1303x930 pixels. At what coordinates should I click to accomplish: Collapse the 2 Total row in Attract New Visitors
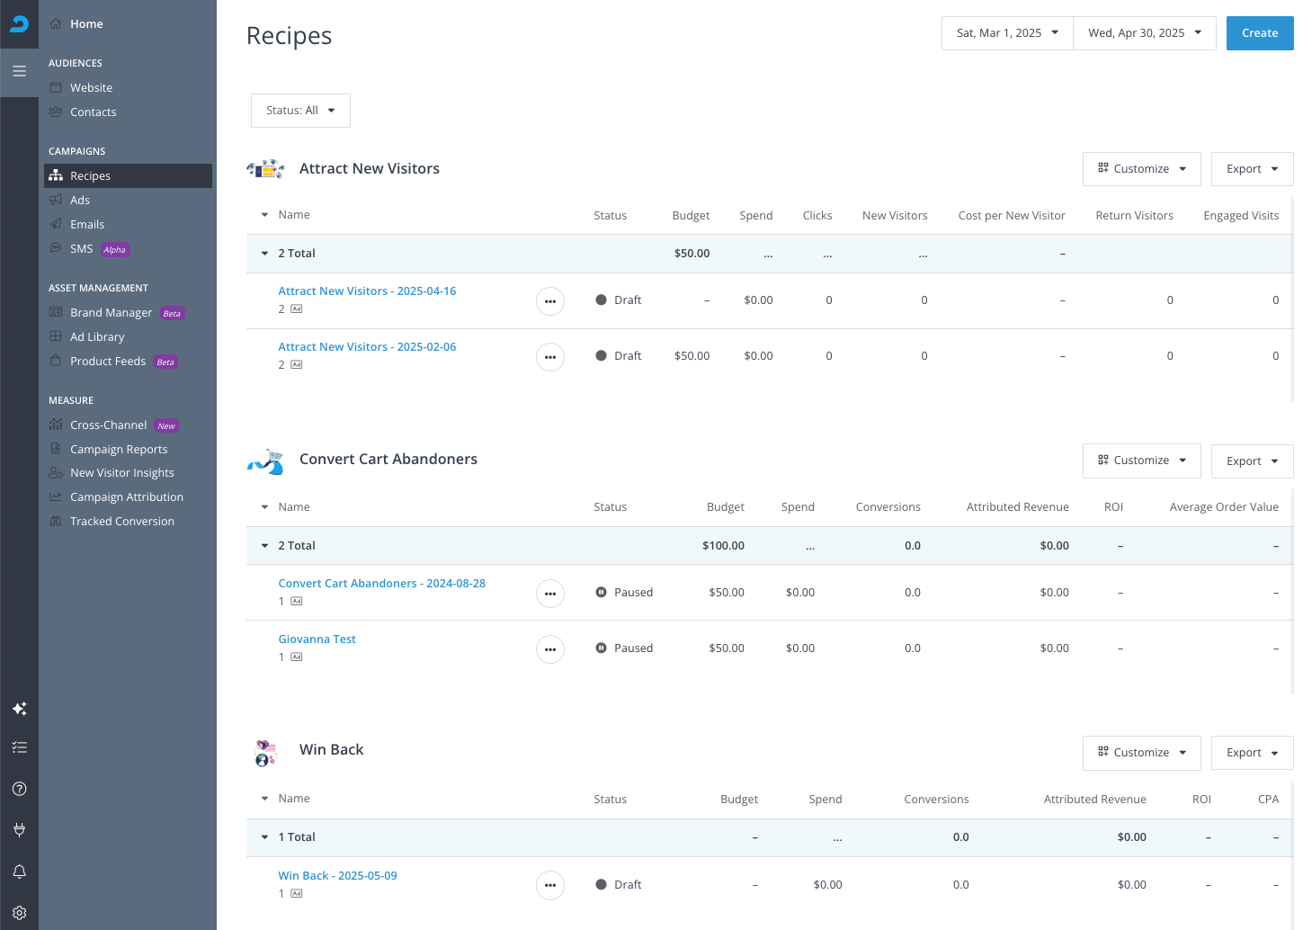[264, 254]
